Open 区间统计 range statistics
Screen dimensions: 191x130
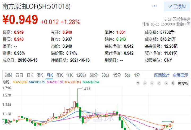point(162,75)
